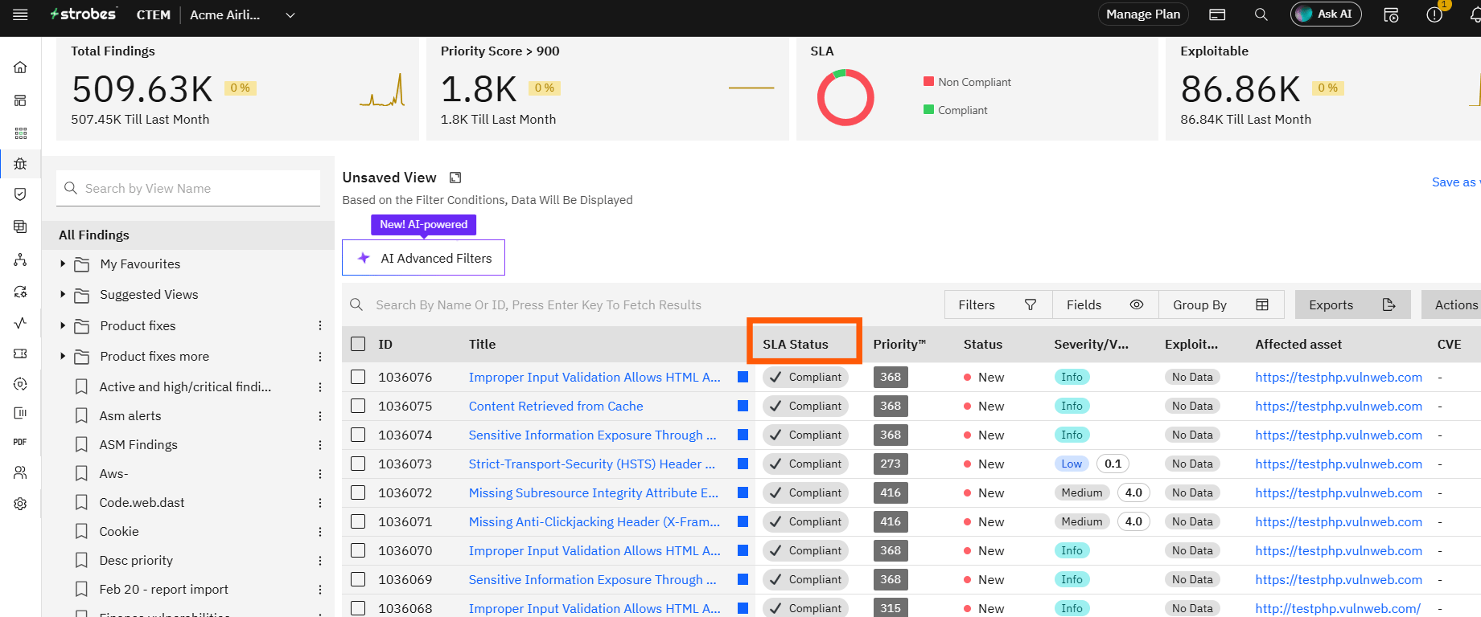Click the home icon in sidebar
The height and width of the screenshot is (617, 1481).
[x=20, y=67]
